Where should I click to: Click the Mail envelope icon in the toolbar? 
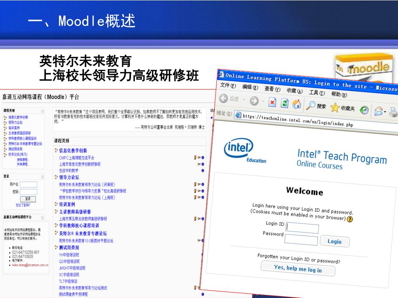[x=379, y=111]
